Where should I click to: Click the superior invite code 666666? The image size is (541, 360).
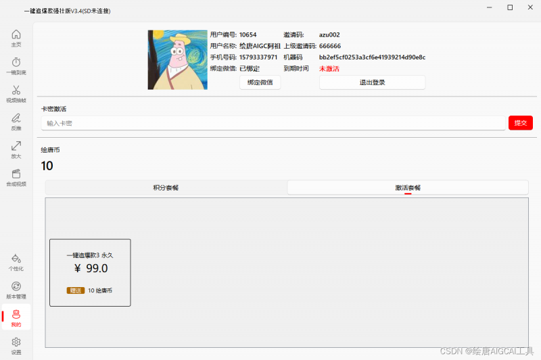click(330, 46)
